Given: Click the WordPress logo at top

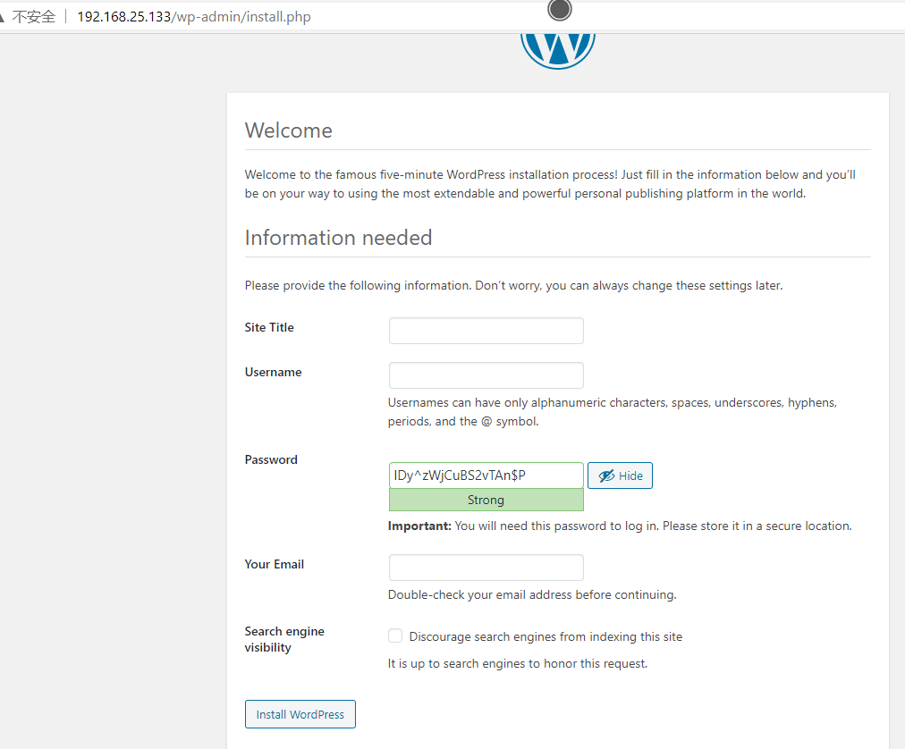Looking at the screenshot, I should [x=557, y=51].
